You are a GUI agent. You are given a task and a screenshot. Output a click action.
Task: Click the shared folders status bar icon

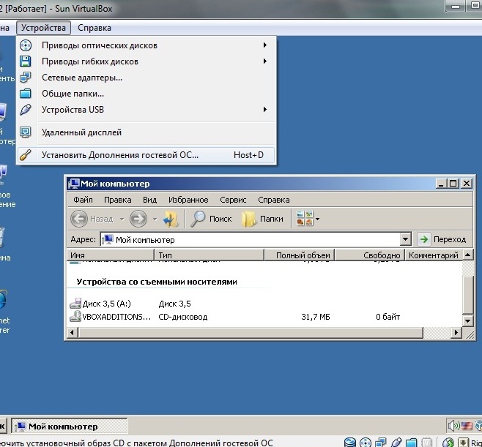tap(411, 443)
